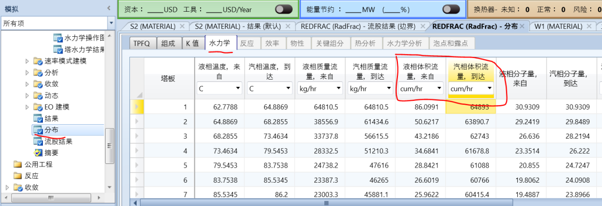Click the 公用工程 folder icon
Viewport: 602px width, 206px height.
pyautogui.click(x=18, y=165)
